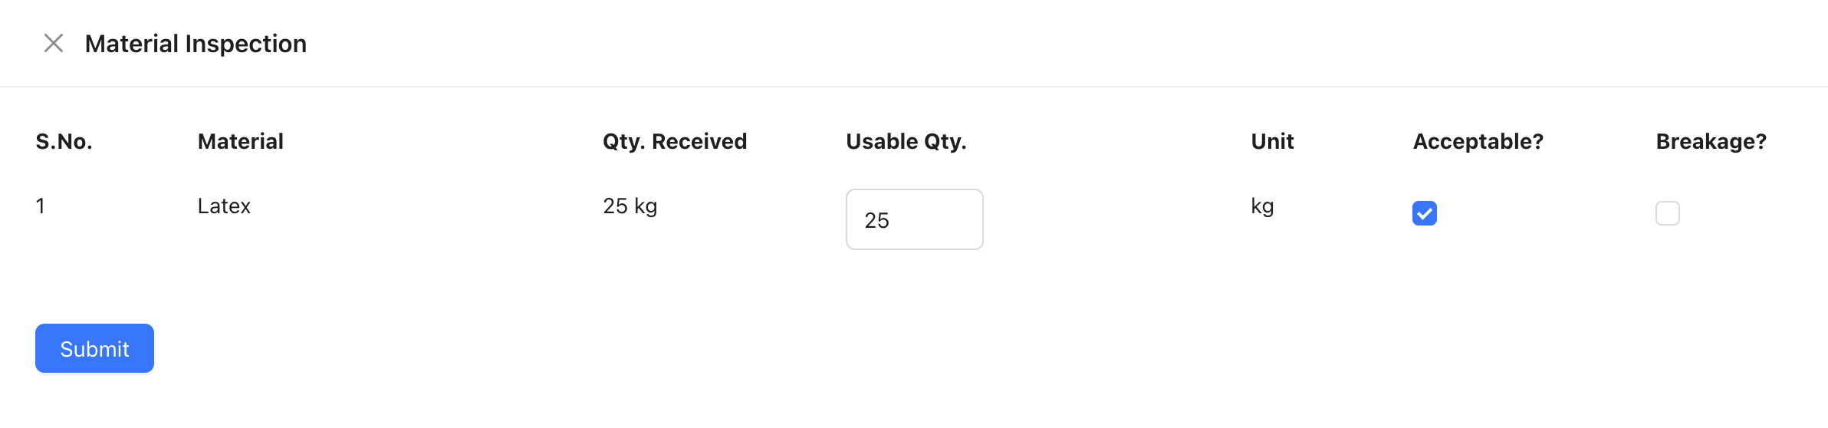Click the Material Inspection title
Viewport: 1828px width, 428px height.
[x=196, y=44]
